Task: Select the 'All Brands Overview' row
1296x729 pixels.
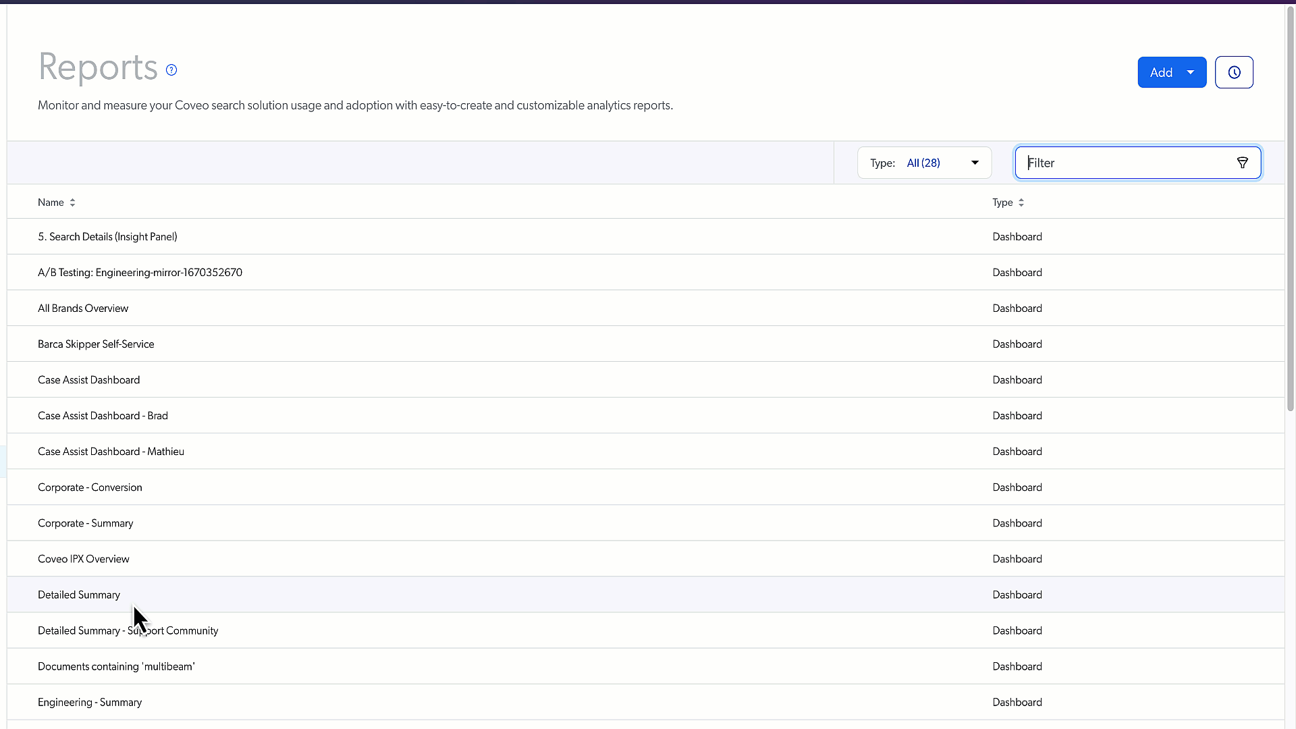Action: click(x=645, y=308)
